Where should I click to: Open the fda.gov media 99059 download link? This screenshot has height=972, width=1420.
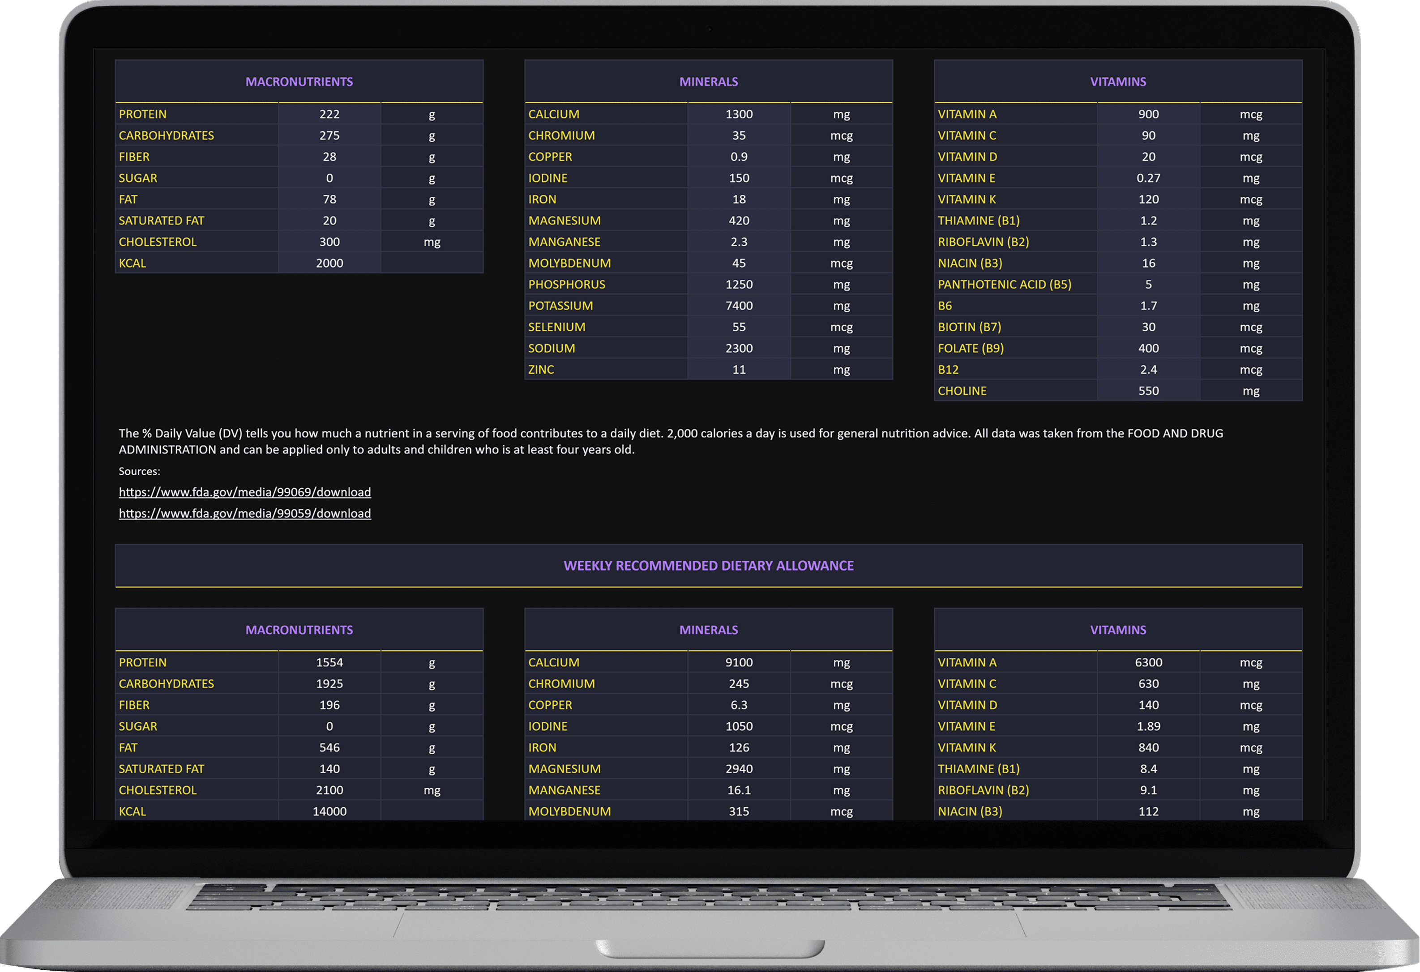pyautogui.click(x=244, y=513)
